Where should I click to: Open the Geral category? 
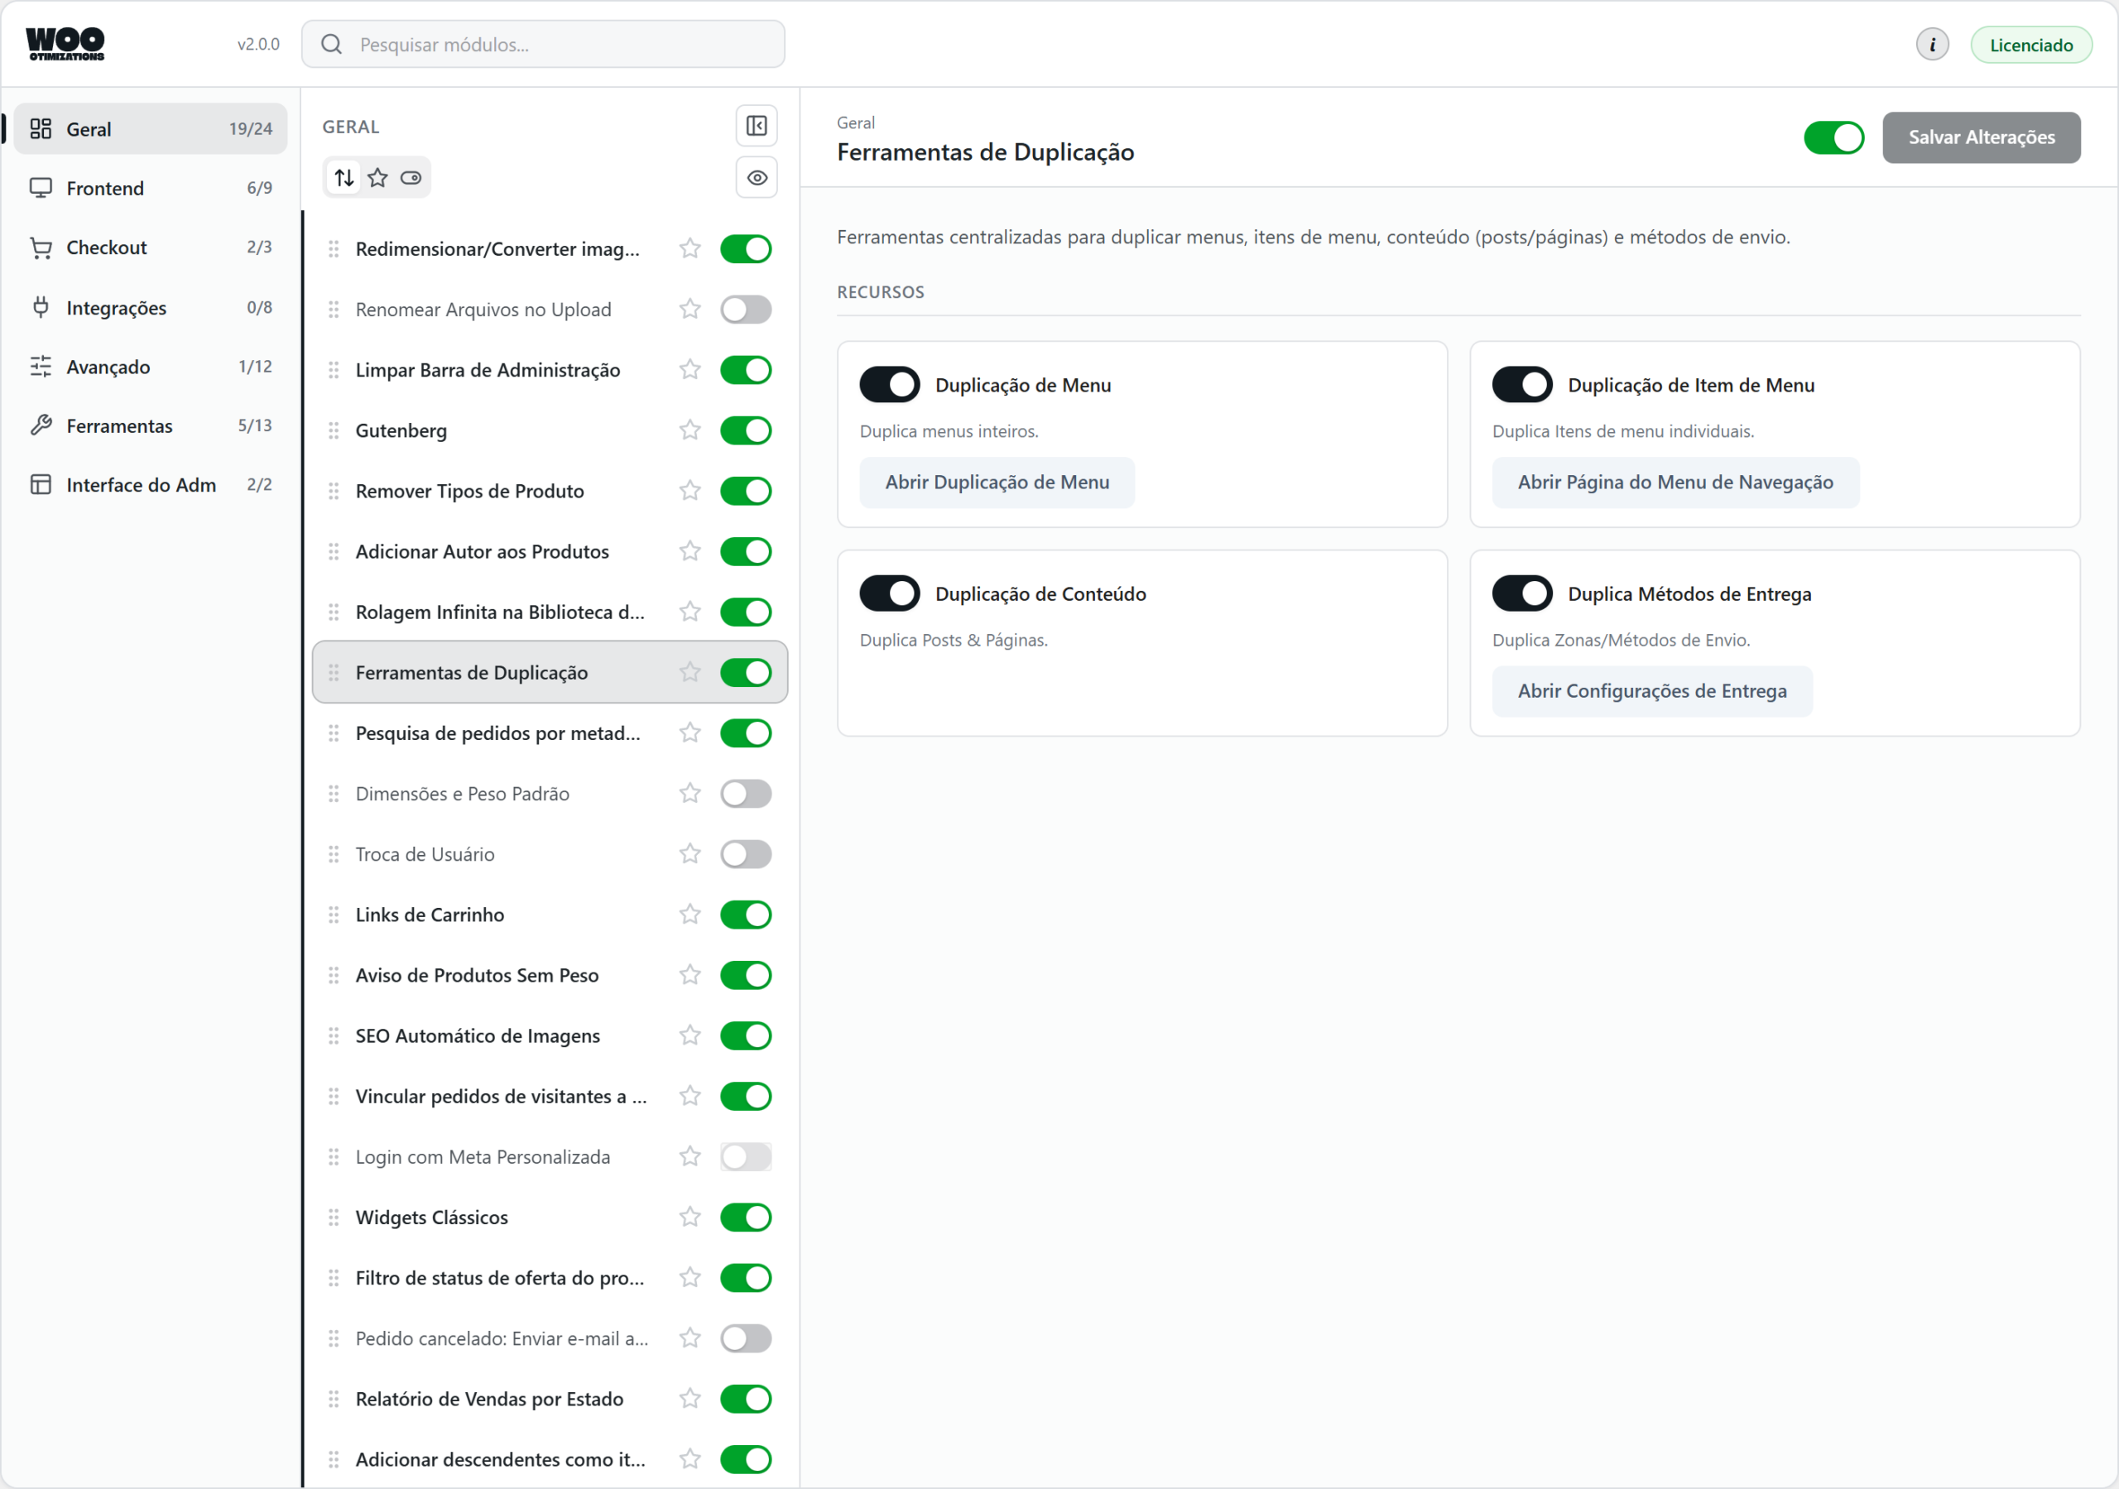point(151,129)
